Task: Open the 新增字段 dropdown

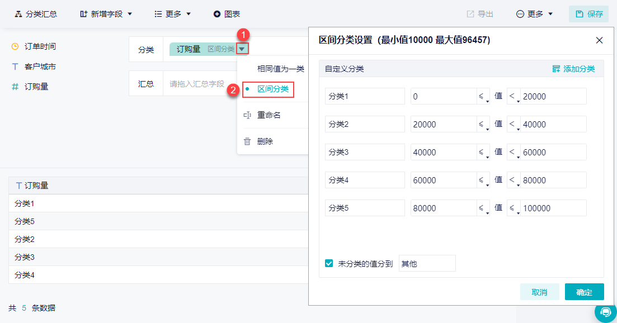Action: tap(106, 14)
